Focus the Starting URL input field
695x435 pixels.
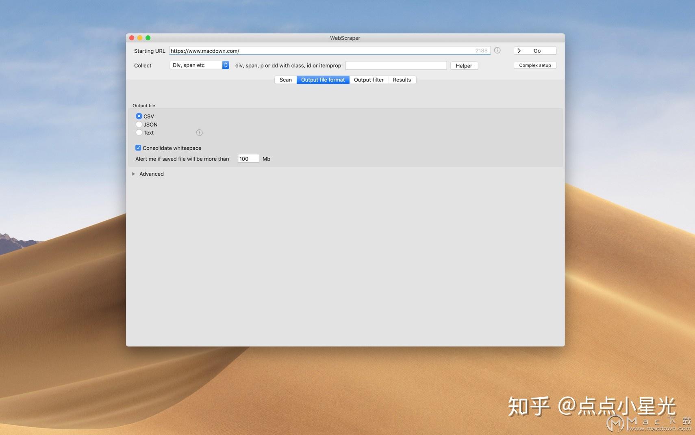[330, 51]
